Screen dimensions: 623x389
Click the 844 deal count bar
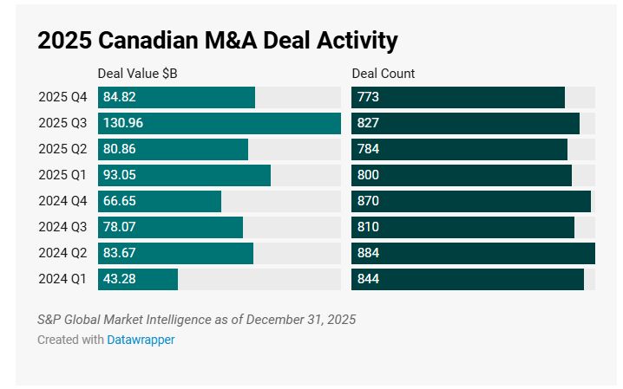click(x=468, y=279)
